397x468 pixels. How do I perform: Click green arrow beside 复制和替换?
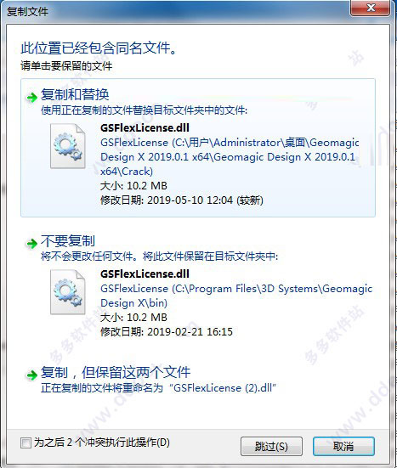[31, 97]
